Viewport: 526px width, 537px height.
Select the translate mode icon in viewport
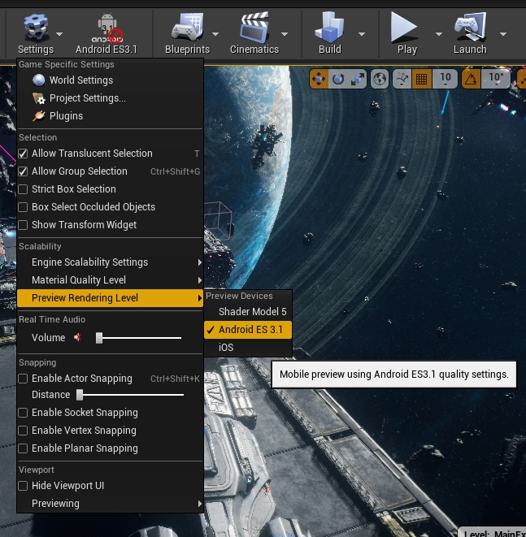click(x=318, y=79)
